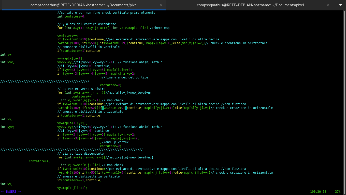Click the line 'vy=map[a+1][y+j];'
346x195 pixels.
click(x=73, y=123)
